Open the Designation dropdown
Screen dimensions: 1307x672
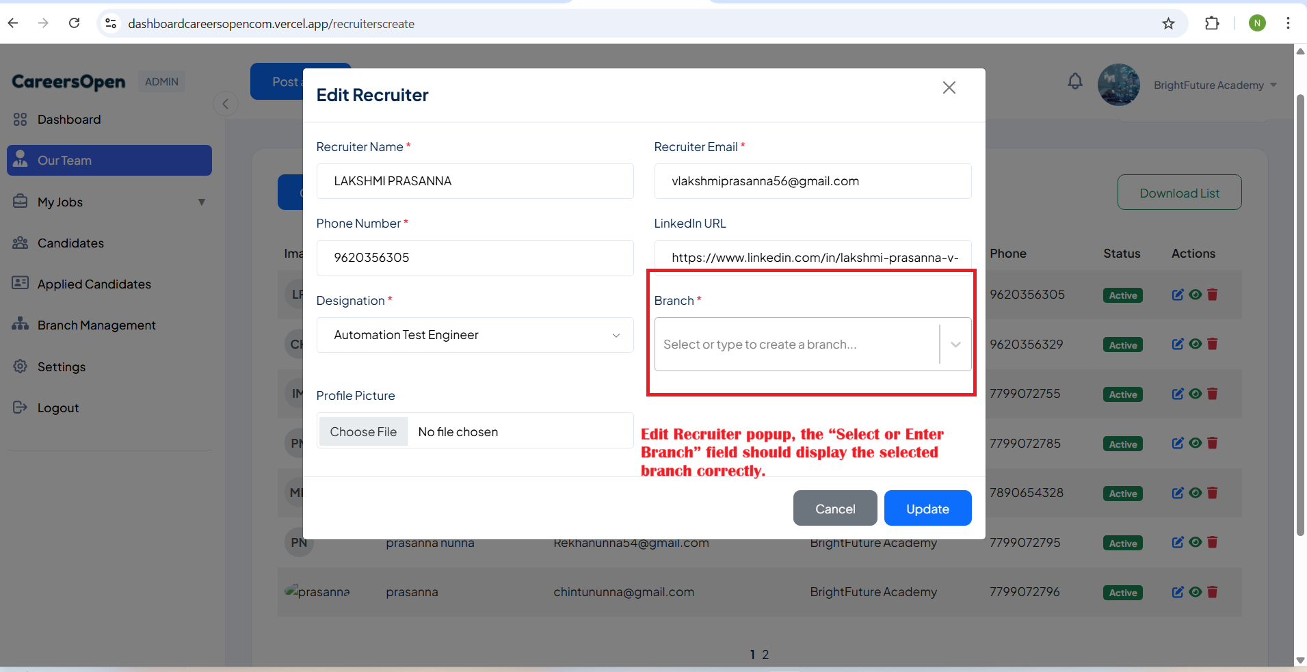tap(475, 335)
